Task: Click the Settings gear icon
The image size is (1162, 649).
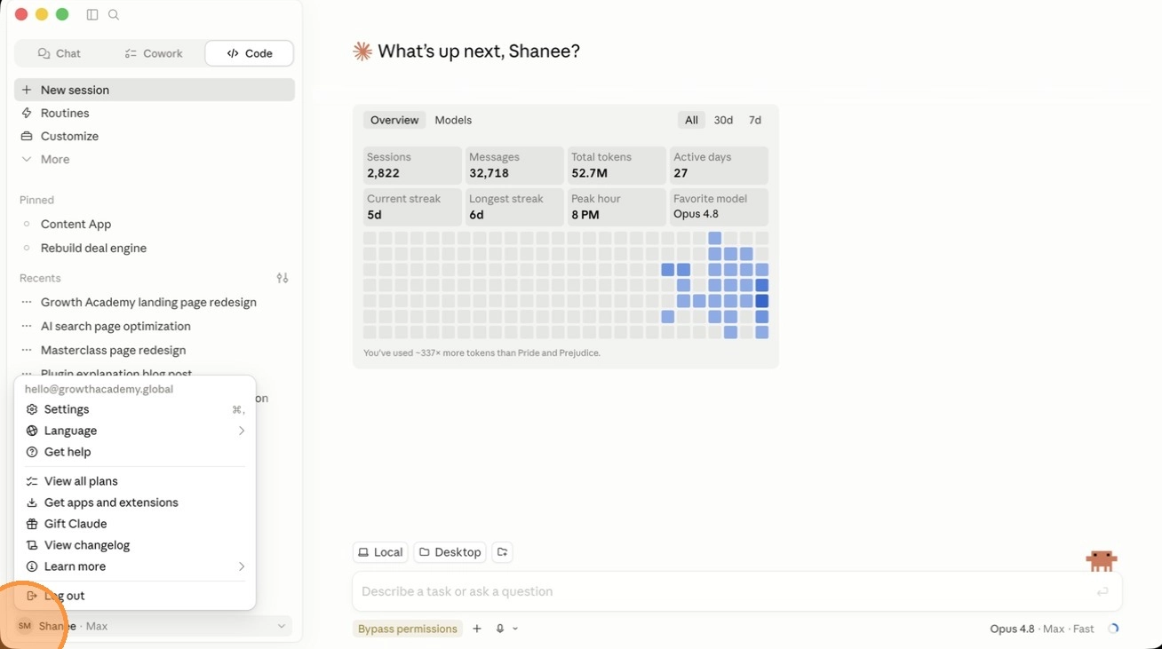Action: (32, 409)
